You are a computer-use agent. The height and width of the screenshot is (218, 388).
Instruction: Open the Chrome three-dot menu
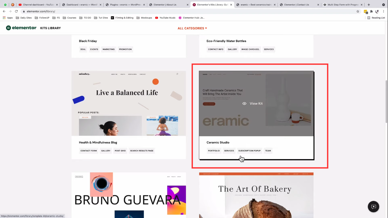coord(383,11)
